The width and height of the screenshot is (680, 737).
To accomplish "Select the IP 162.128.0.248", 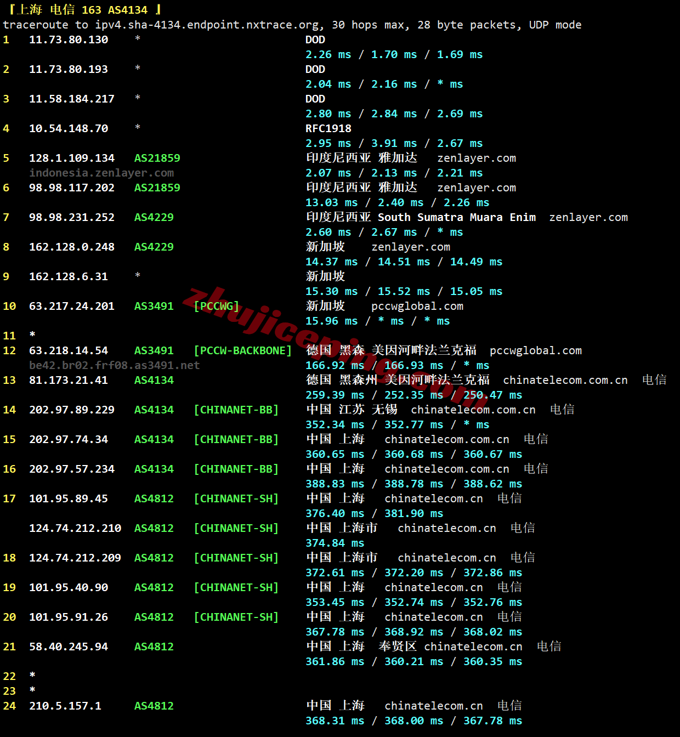I will pos(72,247).
